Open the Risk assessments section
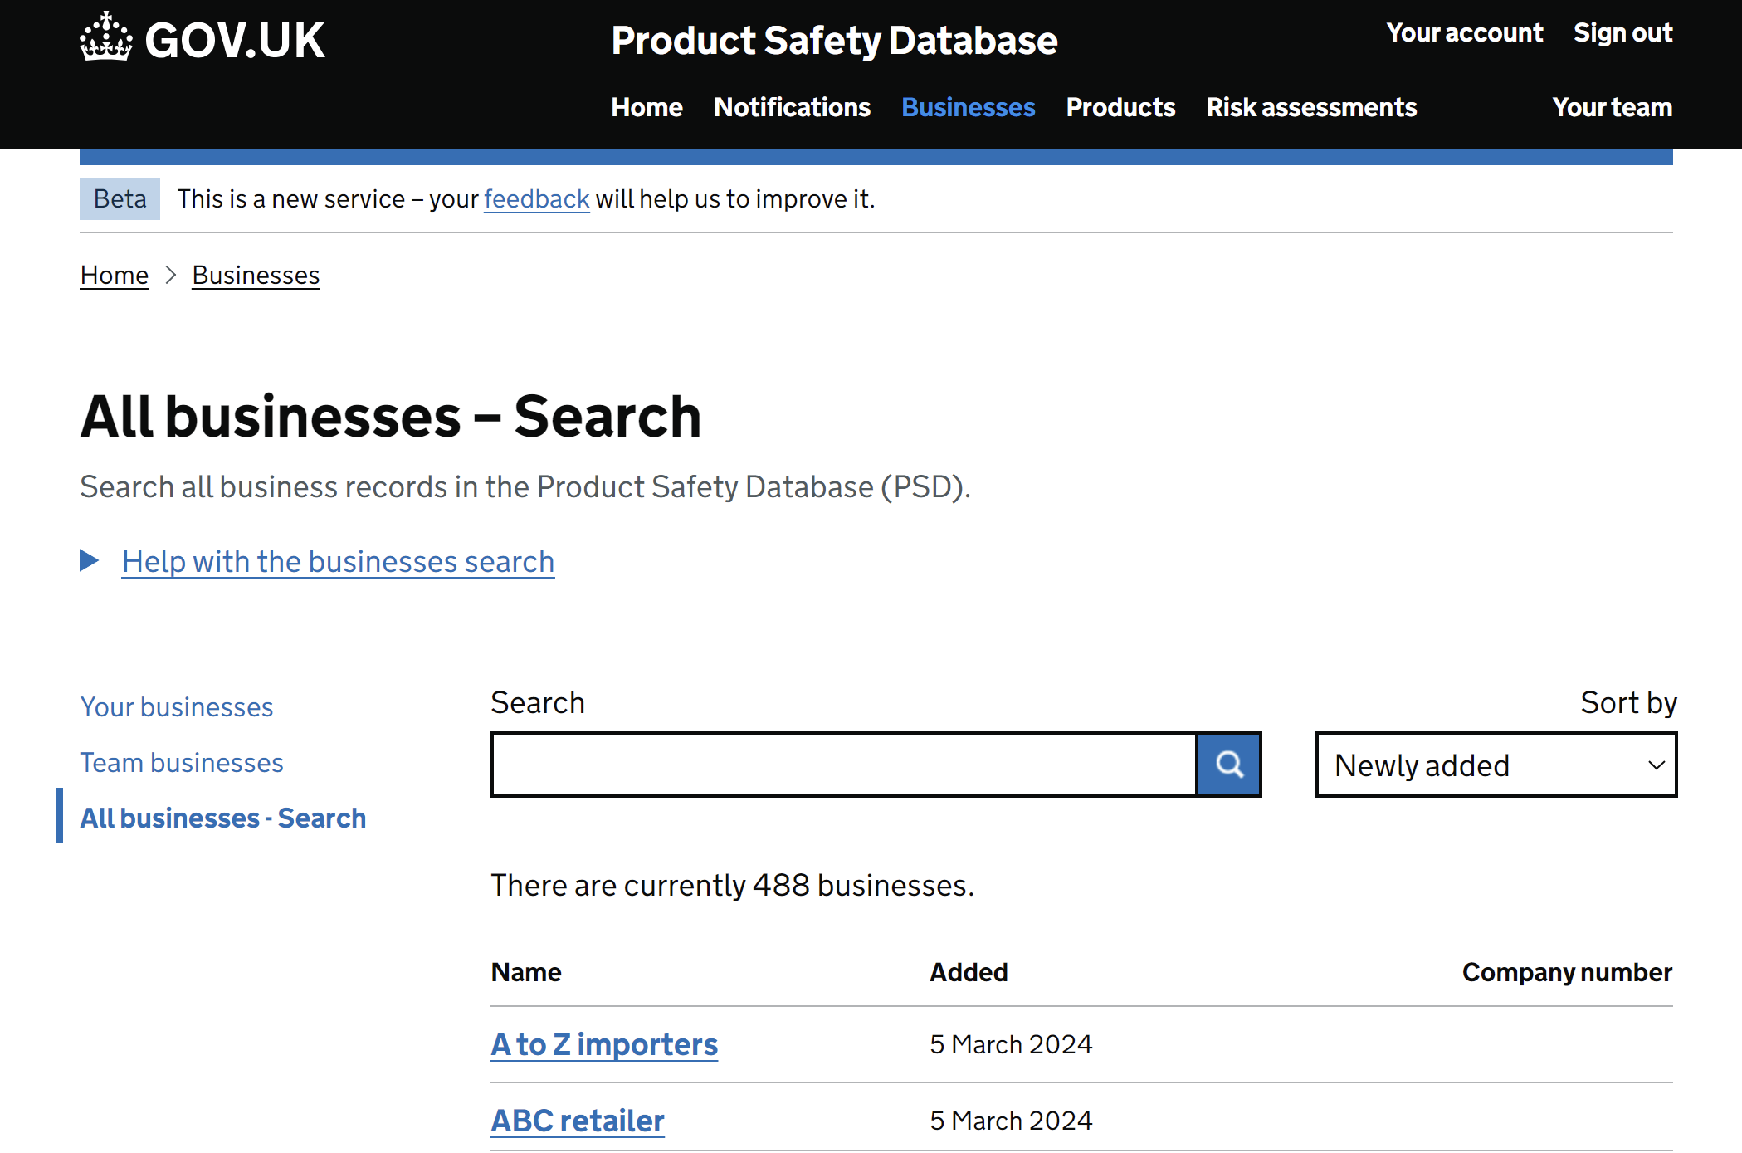Image resolution: width=1742 pixels, height=1153 pixels. point(1311,107)
